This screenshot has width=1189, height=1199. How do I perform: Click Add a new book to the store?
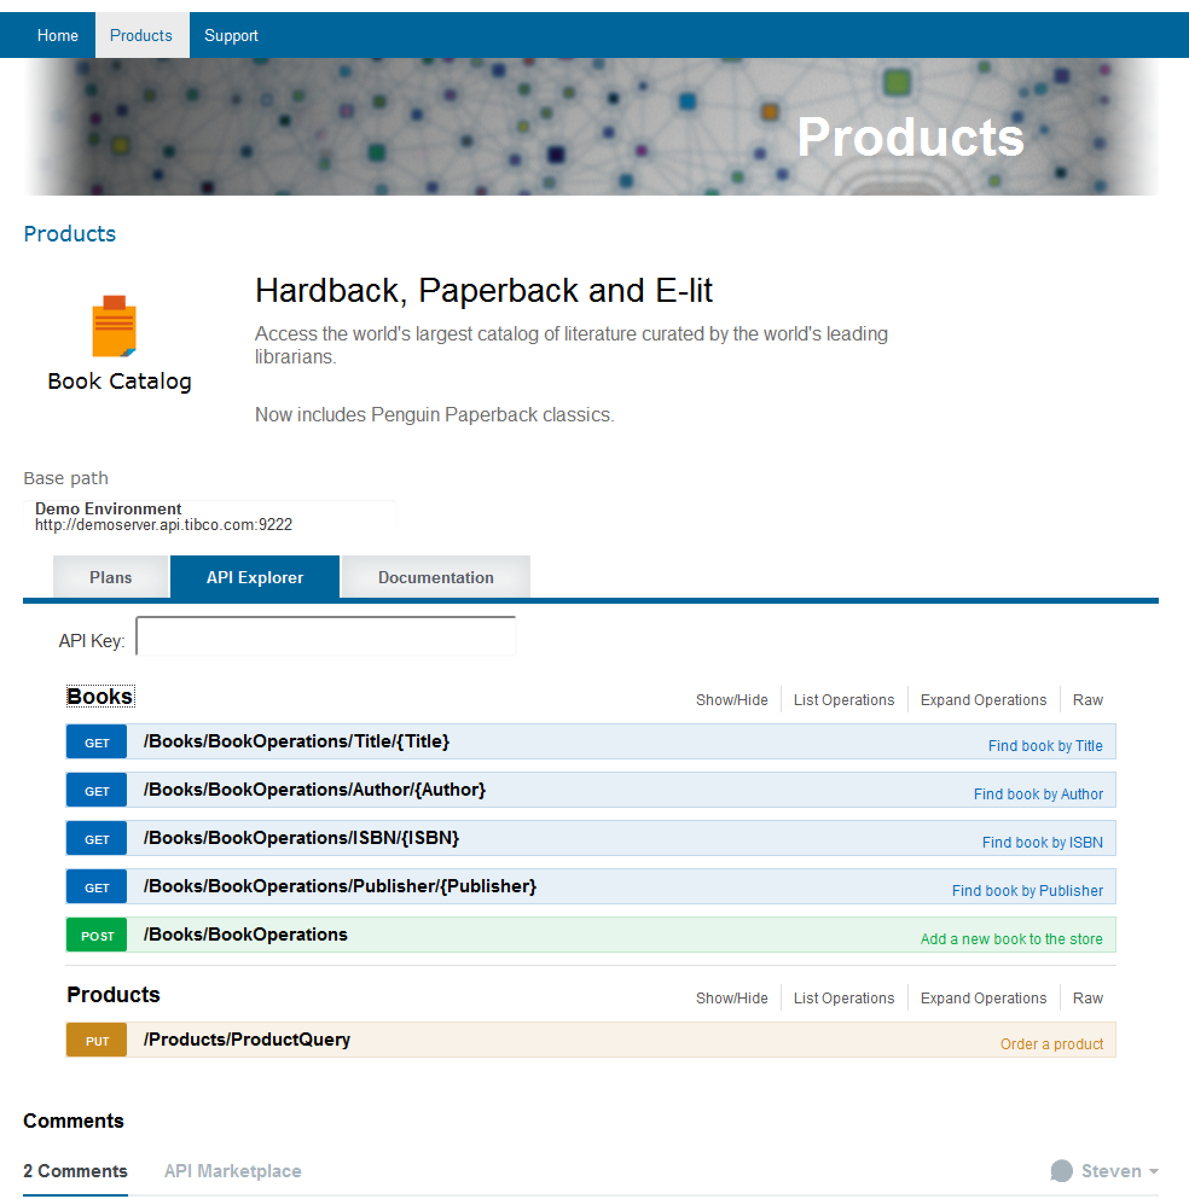[1011, 939]
